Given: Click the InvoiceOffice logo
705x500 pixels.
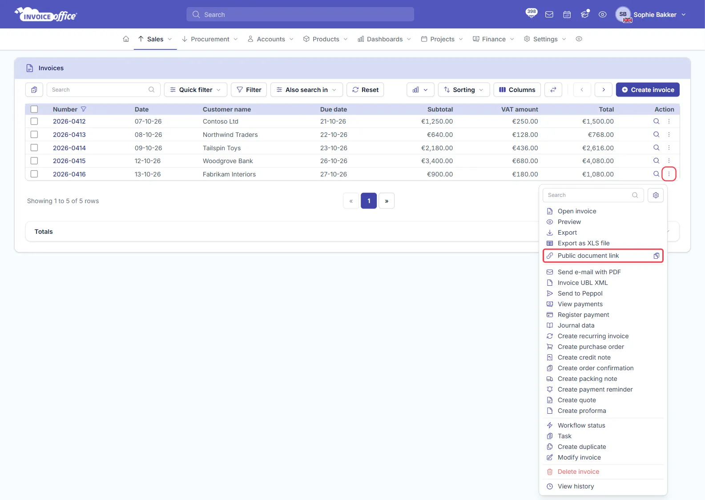Looking at the screenshot, I should [x=46, y=15].
